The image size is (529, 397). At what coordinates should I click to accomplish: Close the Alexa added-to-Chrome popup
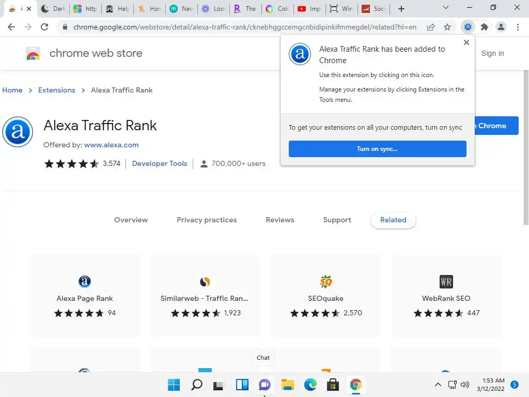coord(466,42)
